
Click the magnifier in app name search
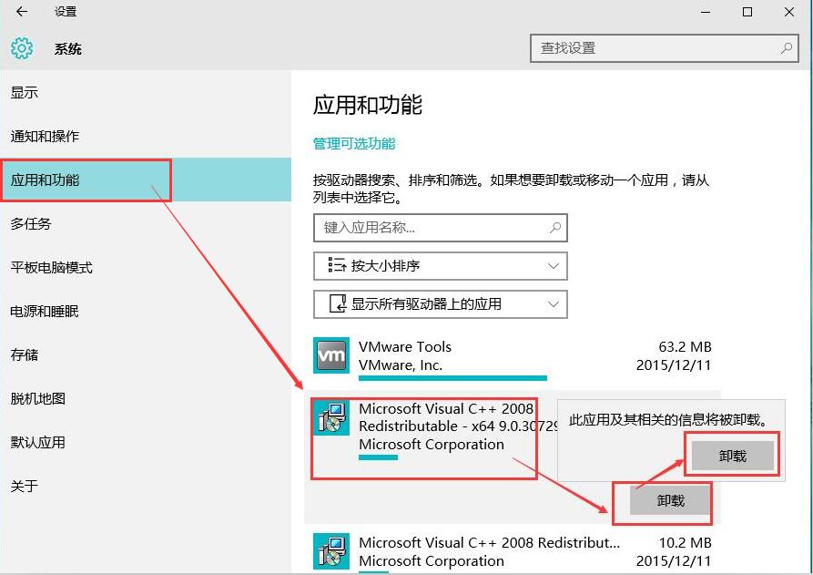click(x=554, y=227)
